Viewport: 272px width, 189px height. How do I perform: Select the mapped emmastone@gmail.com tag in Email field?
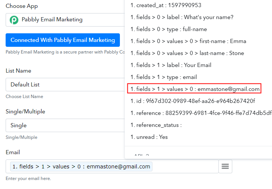[81, 167]
